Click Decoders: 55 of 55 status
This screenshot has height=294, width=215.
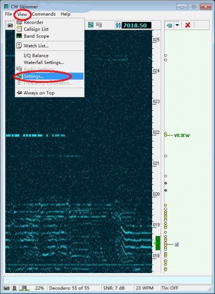pyautogui.click(x=69, y=288)
